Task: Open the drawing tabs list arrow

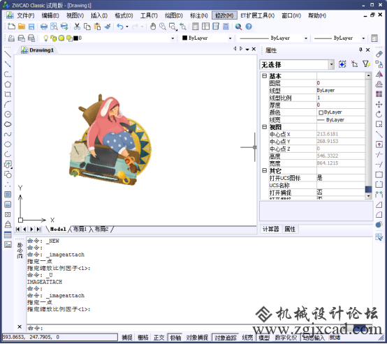Action: point(247,50)
